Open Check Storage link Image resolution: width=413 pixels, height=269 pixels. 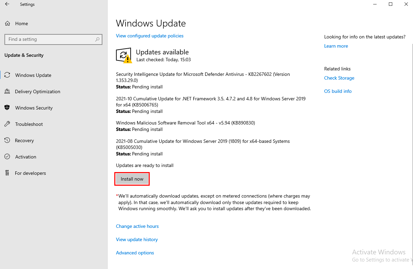(x=339, y=78)
